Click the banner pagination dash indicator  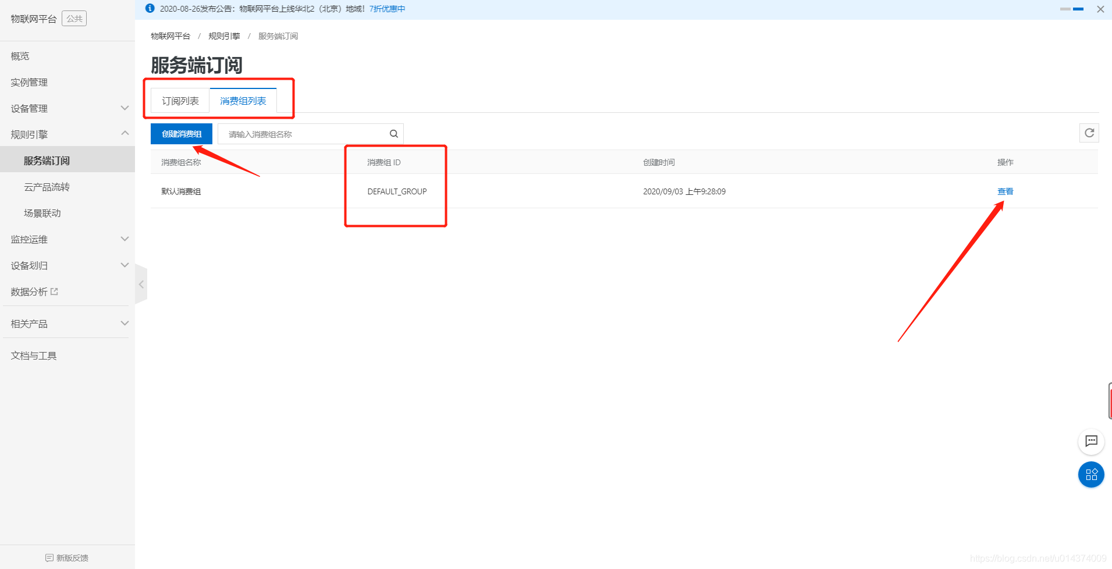pyautogui.click(x=1072, y=9)
